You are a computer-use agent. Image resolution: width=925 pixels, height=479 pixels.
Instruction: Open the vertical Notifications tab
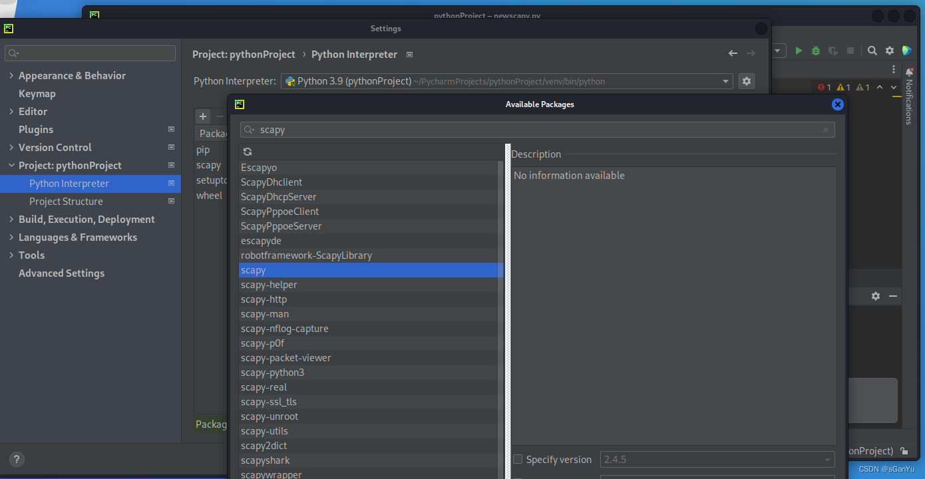(x=909, y=102)
